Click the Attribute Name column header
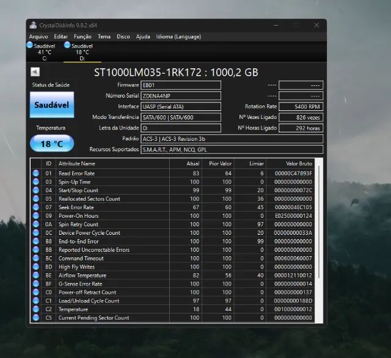391x358 pixels. (x=112, y=163)
